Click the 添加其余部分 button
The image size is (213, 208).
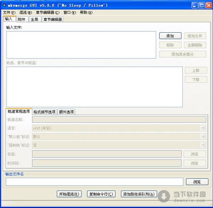click(x=182, y=54)
